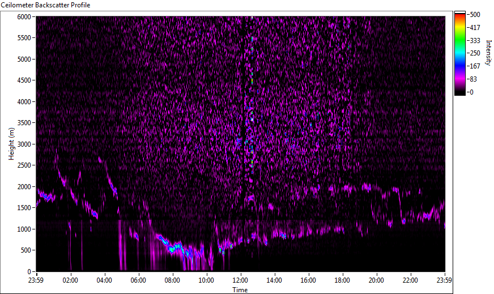Click the Ceilometer Backscatter Profile title
Screen dimensions: 494x294
point(45,5)
